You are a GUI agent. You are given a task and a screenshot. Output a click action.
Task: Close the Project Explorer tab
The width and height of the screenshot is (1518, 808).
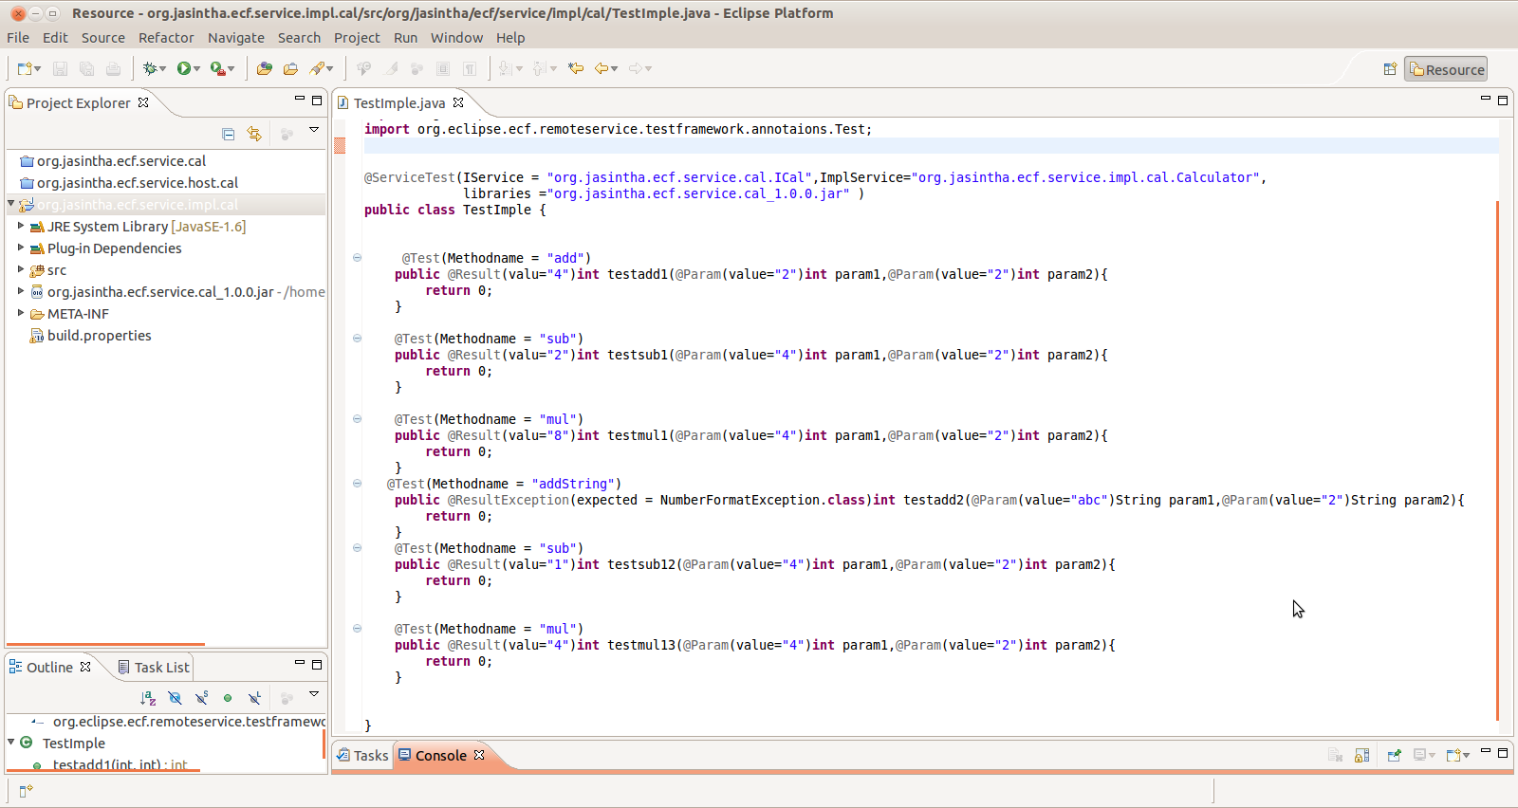point(143,102)
